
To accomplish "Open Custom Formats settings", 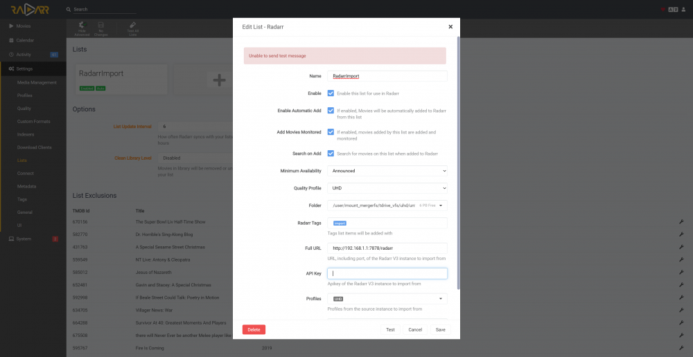I will [x=33, y=121].
